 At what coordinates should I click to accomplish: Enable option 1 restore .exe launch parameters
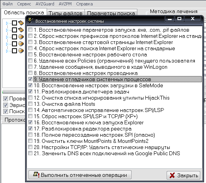pyautogui.click(x=30, y=30)
